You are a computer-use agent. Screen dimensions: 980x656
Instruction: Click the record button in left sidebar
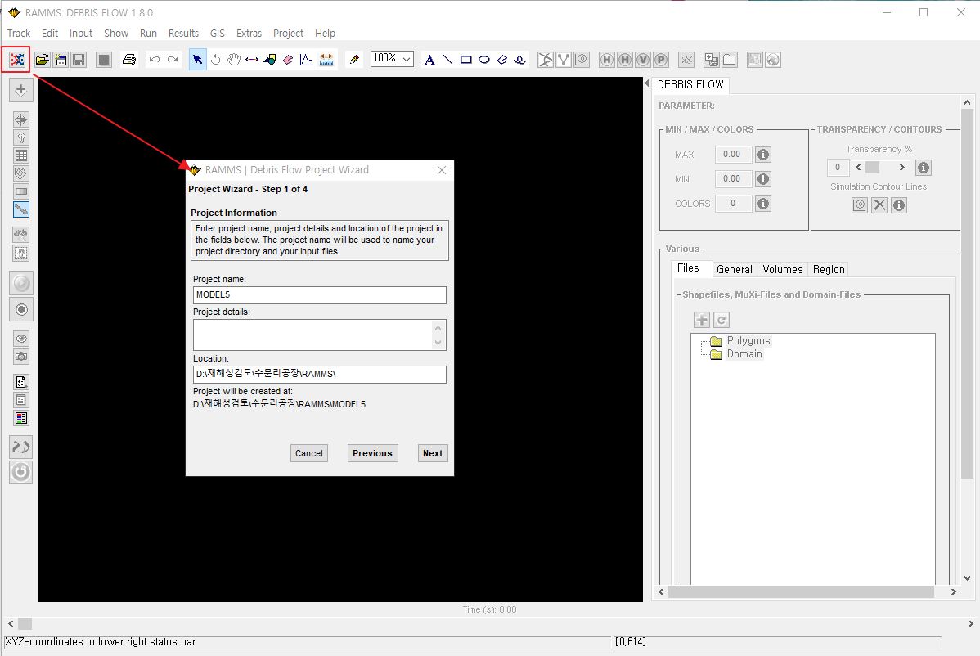pyautogui.click(x=21, y=310)
